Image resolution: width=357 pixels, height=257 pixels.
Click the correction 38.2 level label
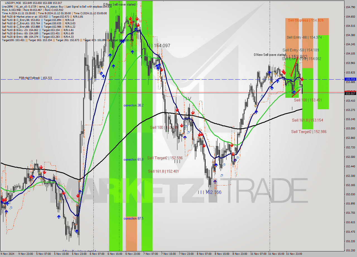134,106
